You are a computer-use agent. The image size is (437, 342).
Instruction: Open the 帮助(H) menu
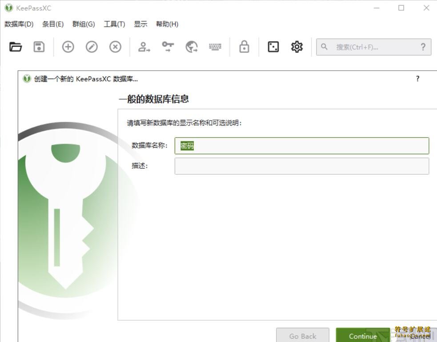pyautogui.click(x=167, y=24)
